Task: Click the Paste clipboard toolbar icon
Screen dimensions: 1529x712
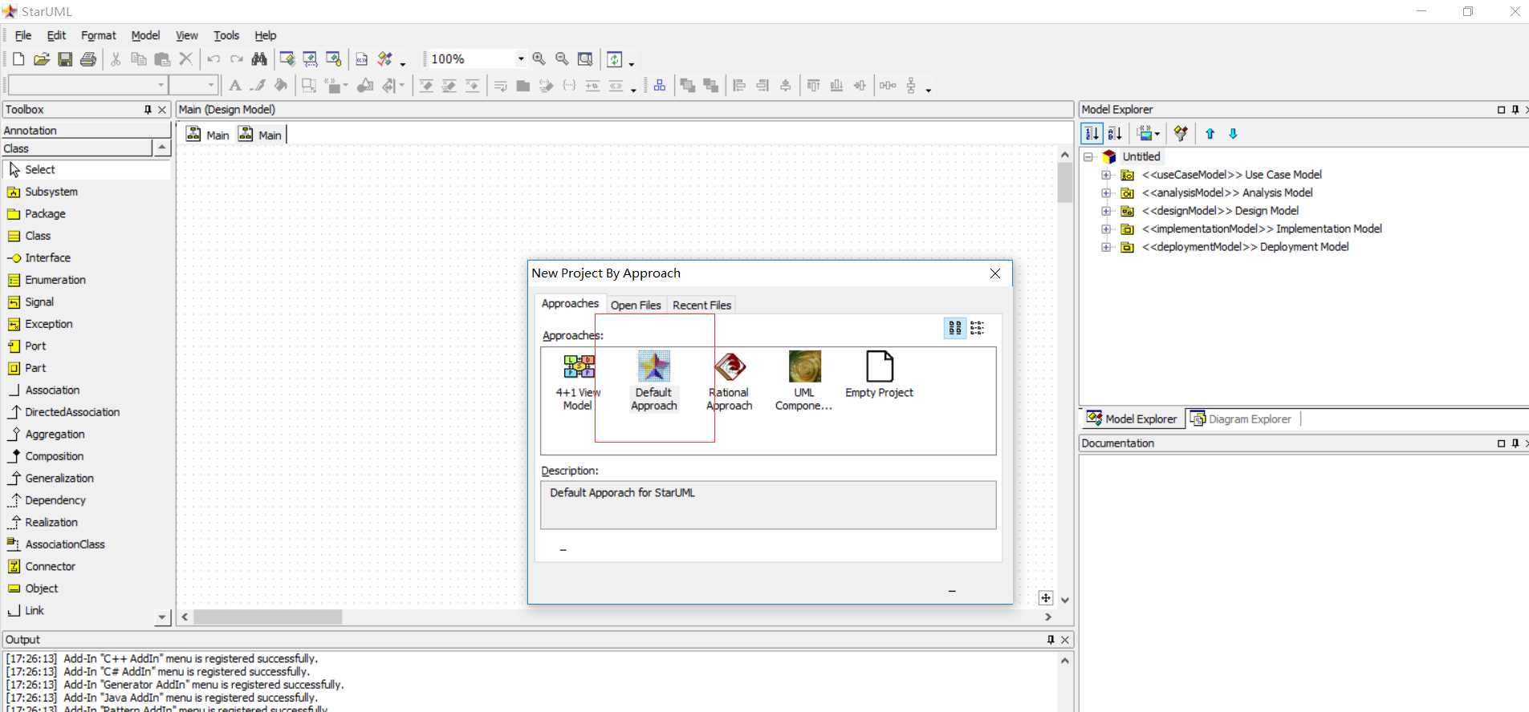Action: (x=162, y=59)
